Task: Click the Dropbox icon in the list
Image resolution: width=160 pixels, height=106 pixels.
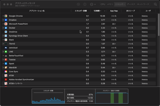Action: (x=6, y=20)
